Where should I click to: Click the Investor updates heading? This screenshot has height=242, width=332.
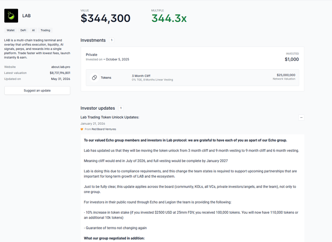[x=98, y=108]
